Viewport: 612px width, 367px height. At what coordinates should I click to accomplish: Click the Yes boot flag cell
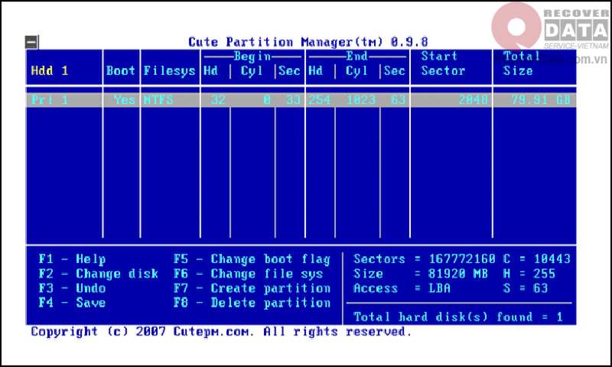125,100
